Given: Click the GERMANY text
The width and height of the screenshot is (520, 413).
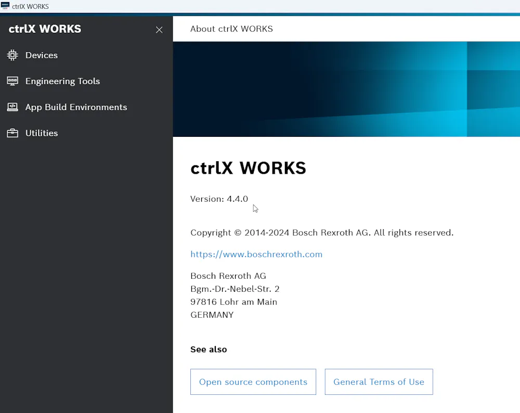Looking at the screenshot, I should pos(212,315).
